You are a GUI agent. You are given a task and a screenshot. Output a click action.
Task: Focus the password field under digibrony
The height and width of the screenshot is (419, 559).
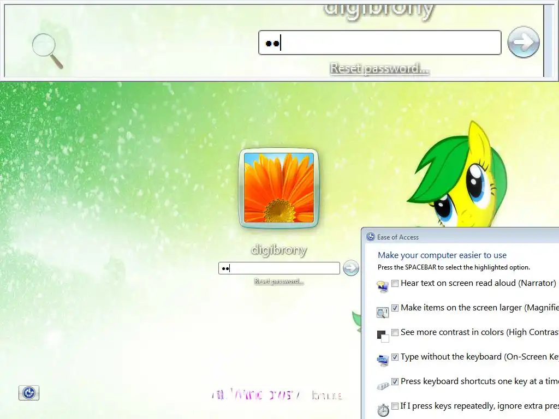pos(279,268)
